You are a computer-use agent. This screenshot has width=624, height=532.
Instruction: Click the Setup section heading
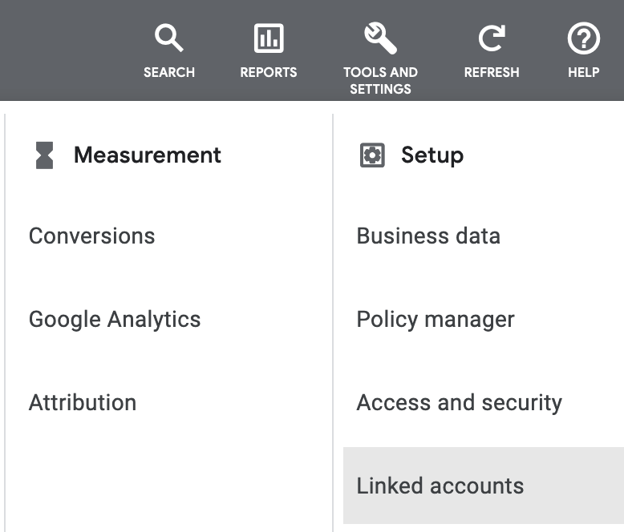pyautogui.click(x=432, y=155)
